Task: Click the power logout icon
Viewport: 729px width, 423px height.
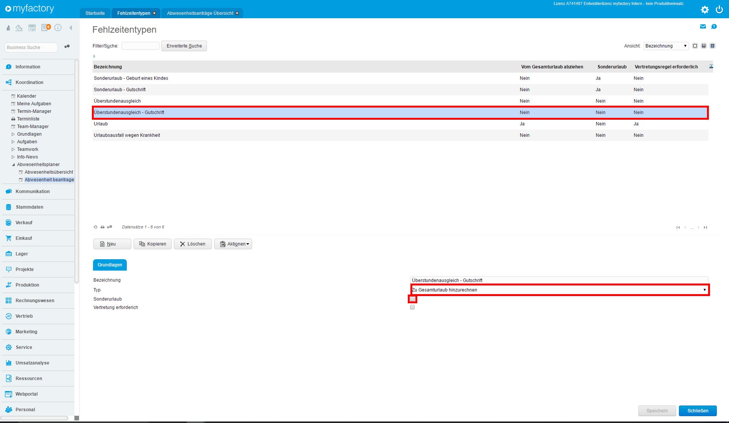Action: coord(719,10)
